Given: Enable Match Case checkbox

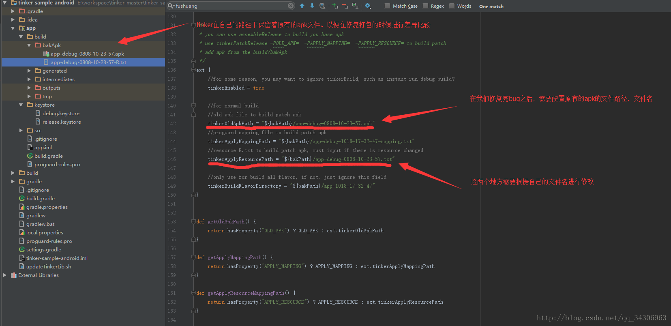Looking at the screenshot, I should 387,6.
